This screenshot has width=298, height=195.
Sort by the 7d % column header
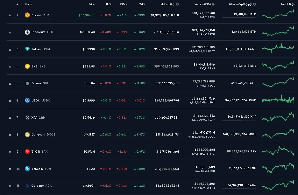pyautogui.click(x=142, y=4)
